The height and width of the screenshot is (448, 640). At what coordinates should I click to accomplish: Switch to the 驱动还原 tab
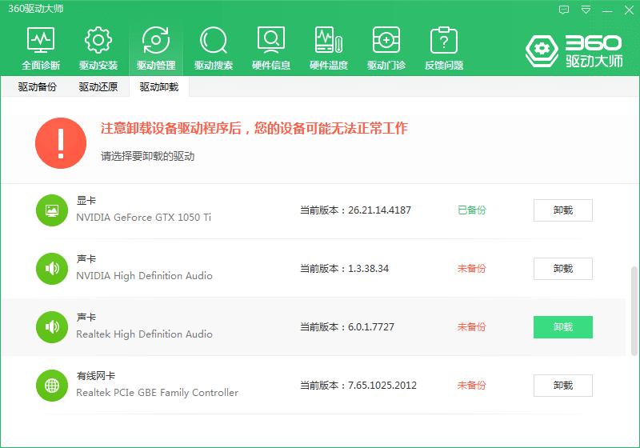tap(98, 87)
